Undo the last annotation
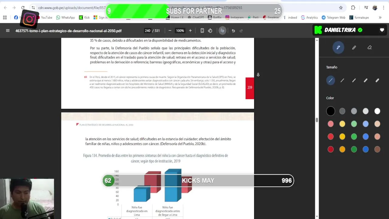Screen dimensions: 389x219 click(x=233, y=31)
